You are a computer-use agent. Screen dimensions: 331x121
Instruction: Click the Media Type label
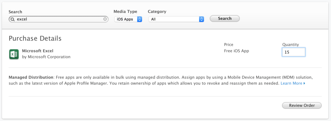(x=125, y=12)
